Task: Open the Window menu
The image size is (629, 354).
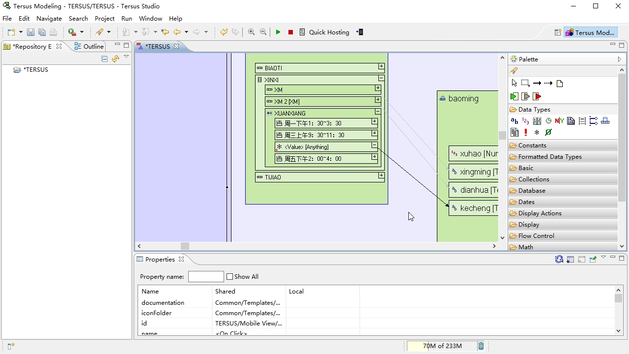Action: click(150, 18)
